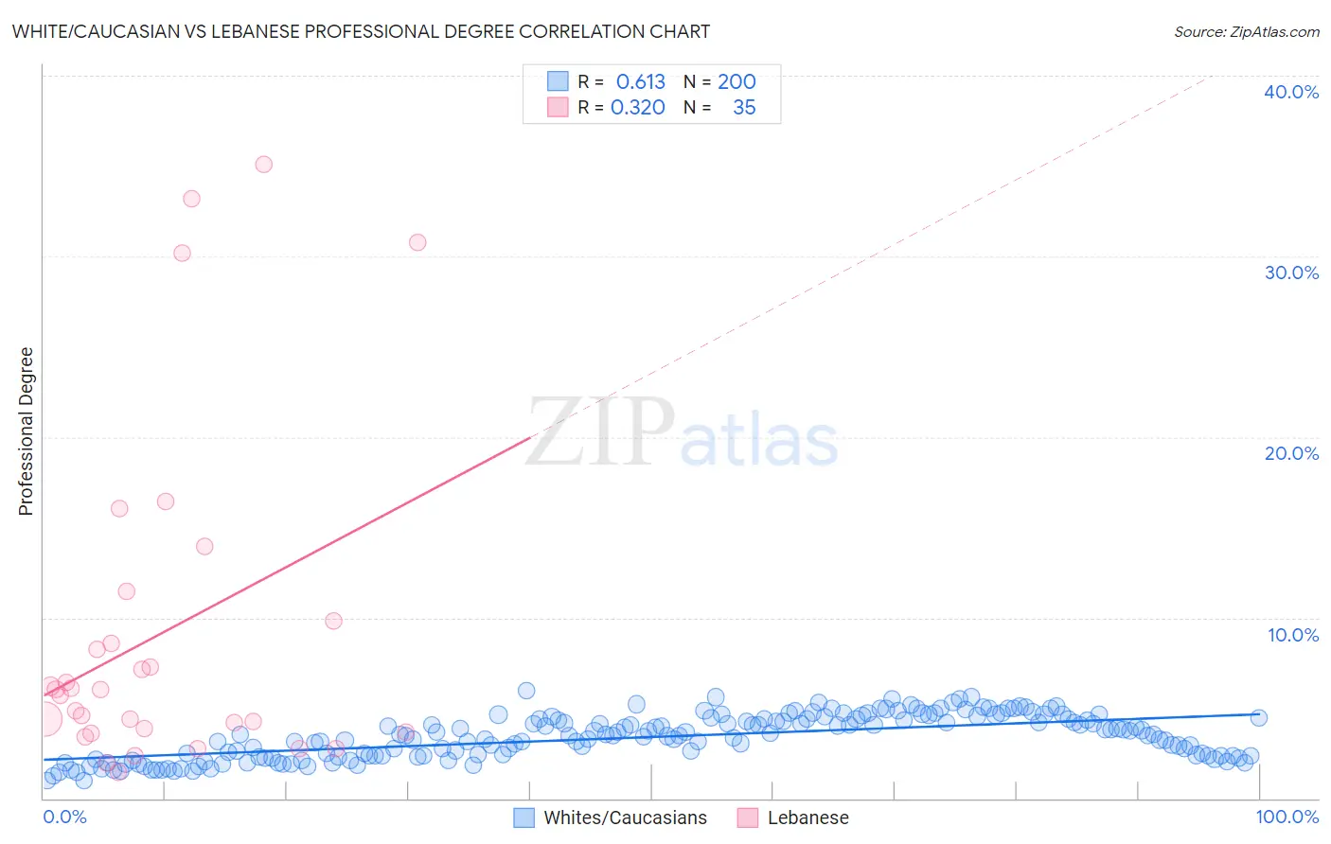Viewport: 1331px width, 844px height.
Task: Click the 10.0% y-axis tick label
Action: pyautogui.click(x=1291, y=635)
